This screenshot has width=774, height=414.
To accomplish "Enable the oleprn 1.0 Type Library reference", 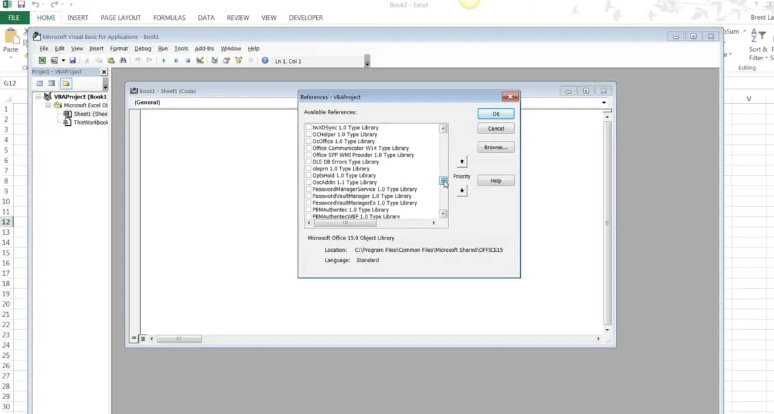I will pyautogui.click(x=309, y=168).
